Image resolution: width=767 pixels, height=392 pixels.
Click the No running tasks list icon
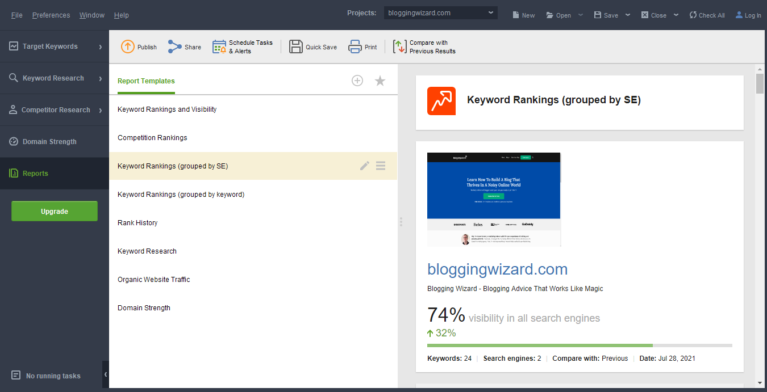point(16,375)
